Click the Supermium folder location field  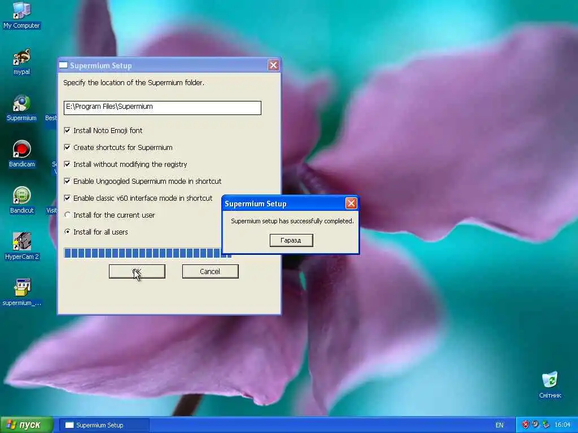coord(162,108)
